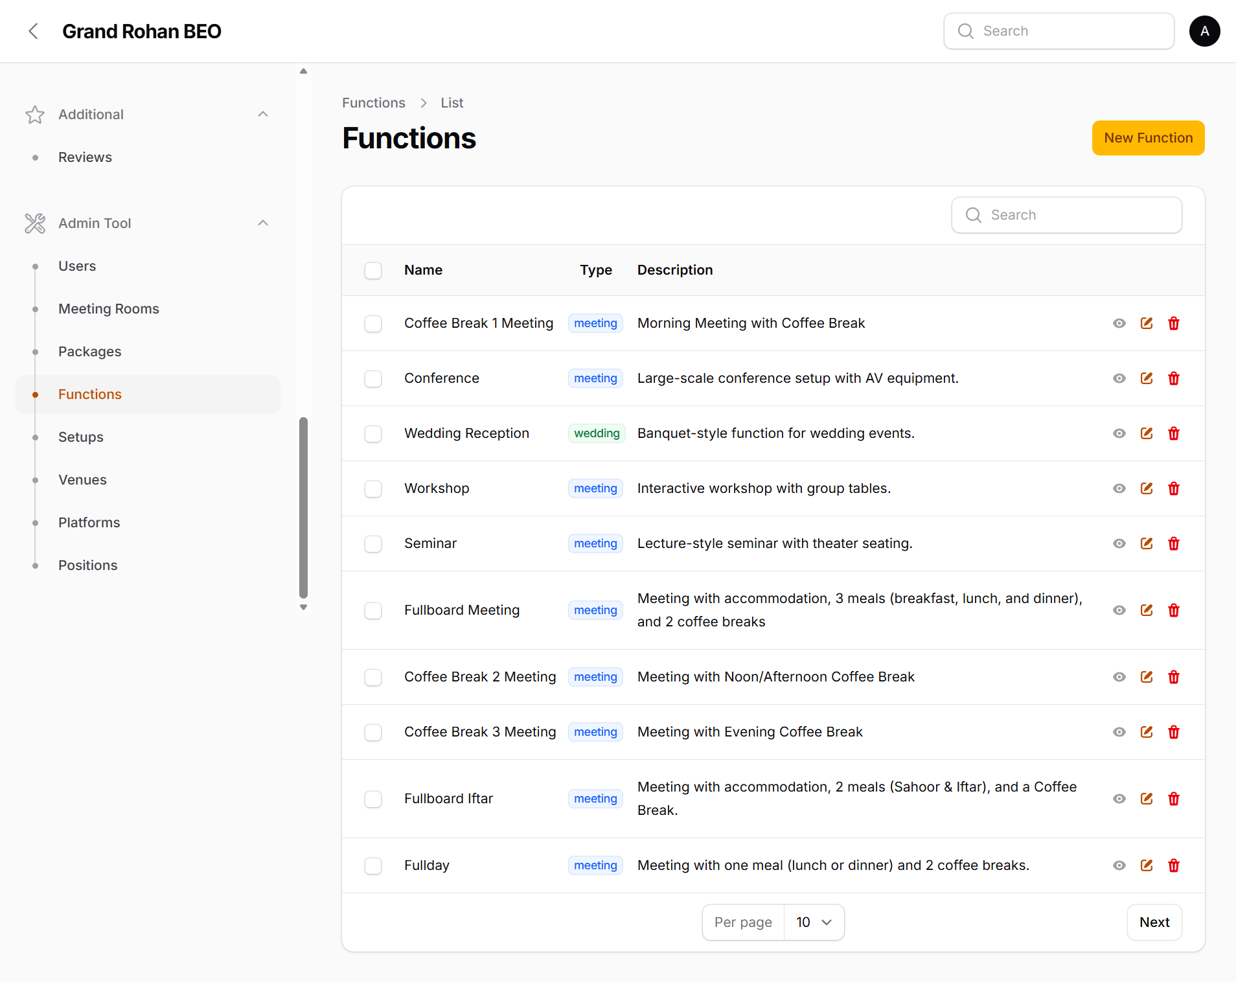
Task: Click the Admin Tool wrench icon
Action: coord(35,223)
